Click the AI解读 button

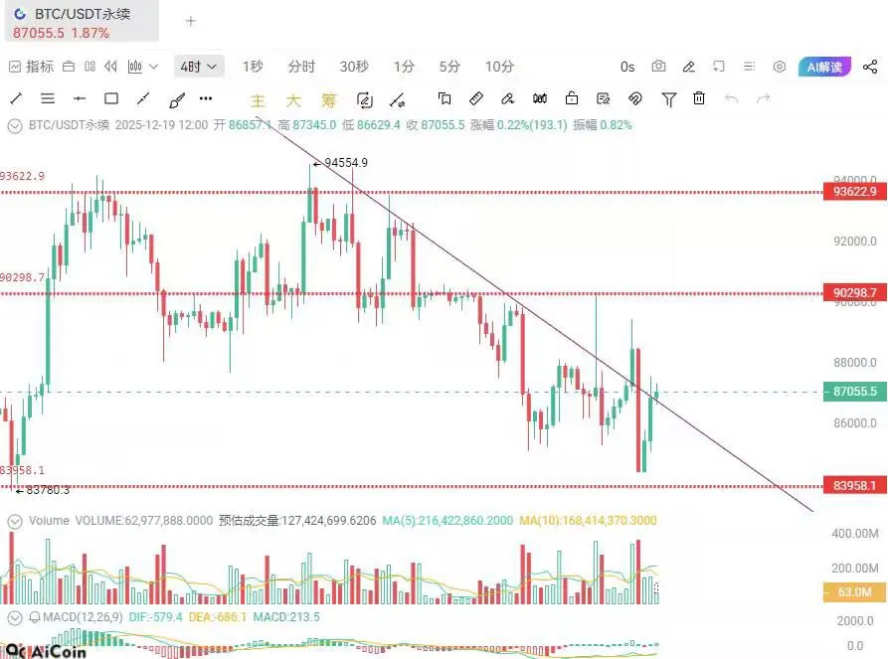click(x=824, y=67)
